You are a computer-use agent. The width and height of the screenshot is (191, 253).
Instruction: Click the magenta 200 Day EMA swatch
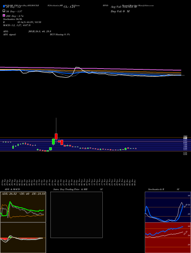pyautogui.click(x=4, y=15)
